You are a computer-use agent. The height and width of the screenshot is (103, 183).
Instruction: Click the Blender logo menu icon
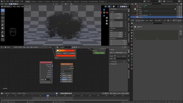coord(2,1)
